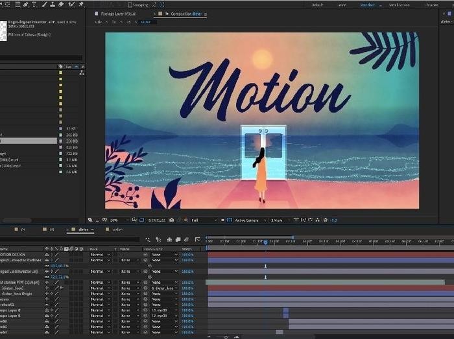Viewport: 454px width, 339px height.
Task: Select the Puppet Pin tool
Action: pos(81,5)
